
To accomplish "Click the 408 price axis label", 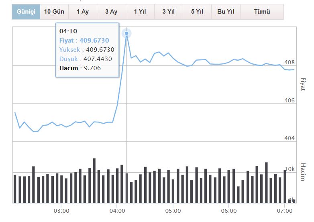I will (290, 63).
